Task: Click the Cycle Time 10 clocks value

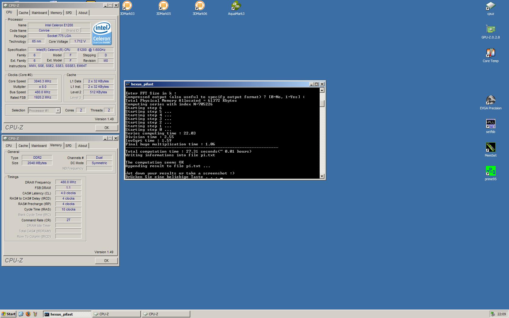Action: pyautogui.click(x=68, y=209)
